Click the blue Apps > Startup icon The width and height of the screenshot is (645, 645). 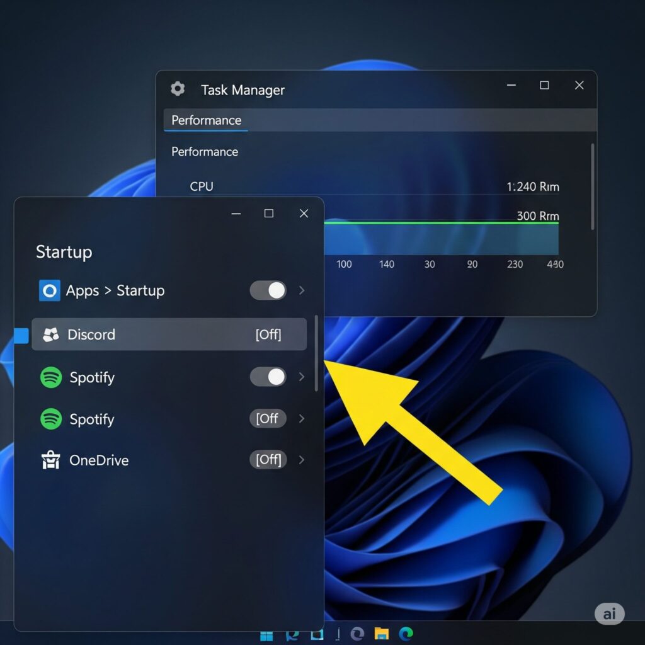tap(50, 290)
